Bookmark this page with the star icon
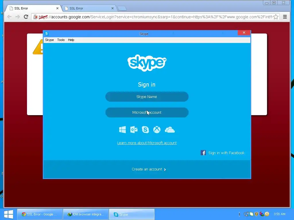 coord(276,17)
